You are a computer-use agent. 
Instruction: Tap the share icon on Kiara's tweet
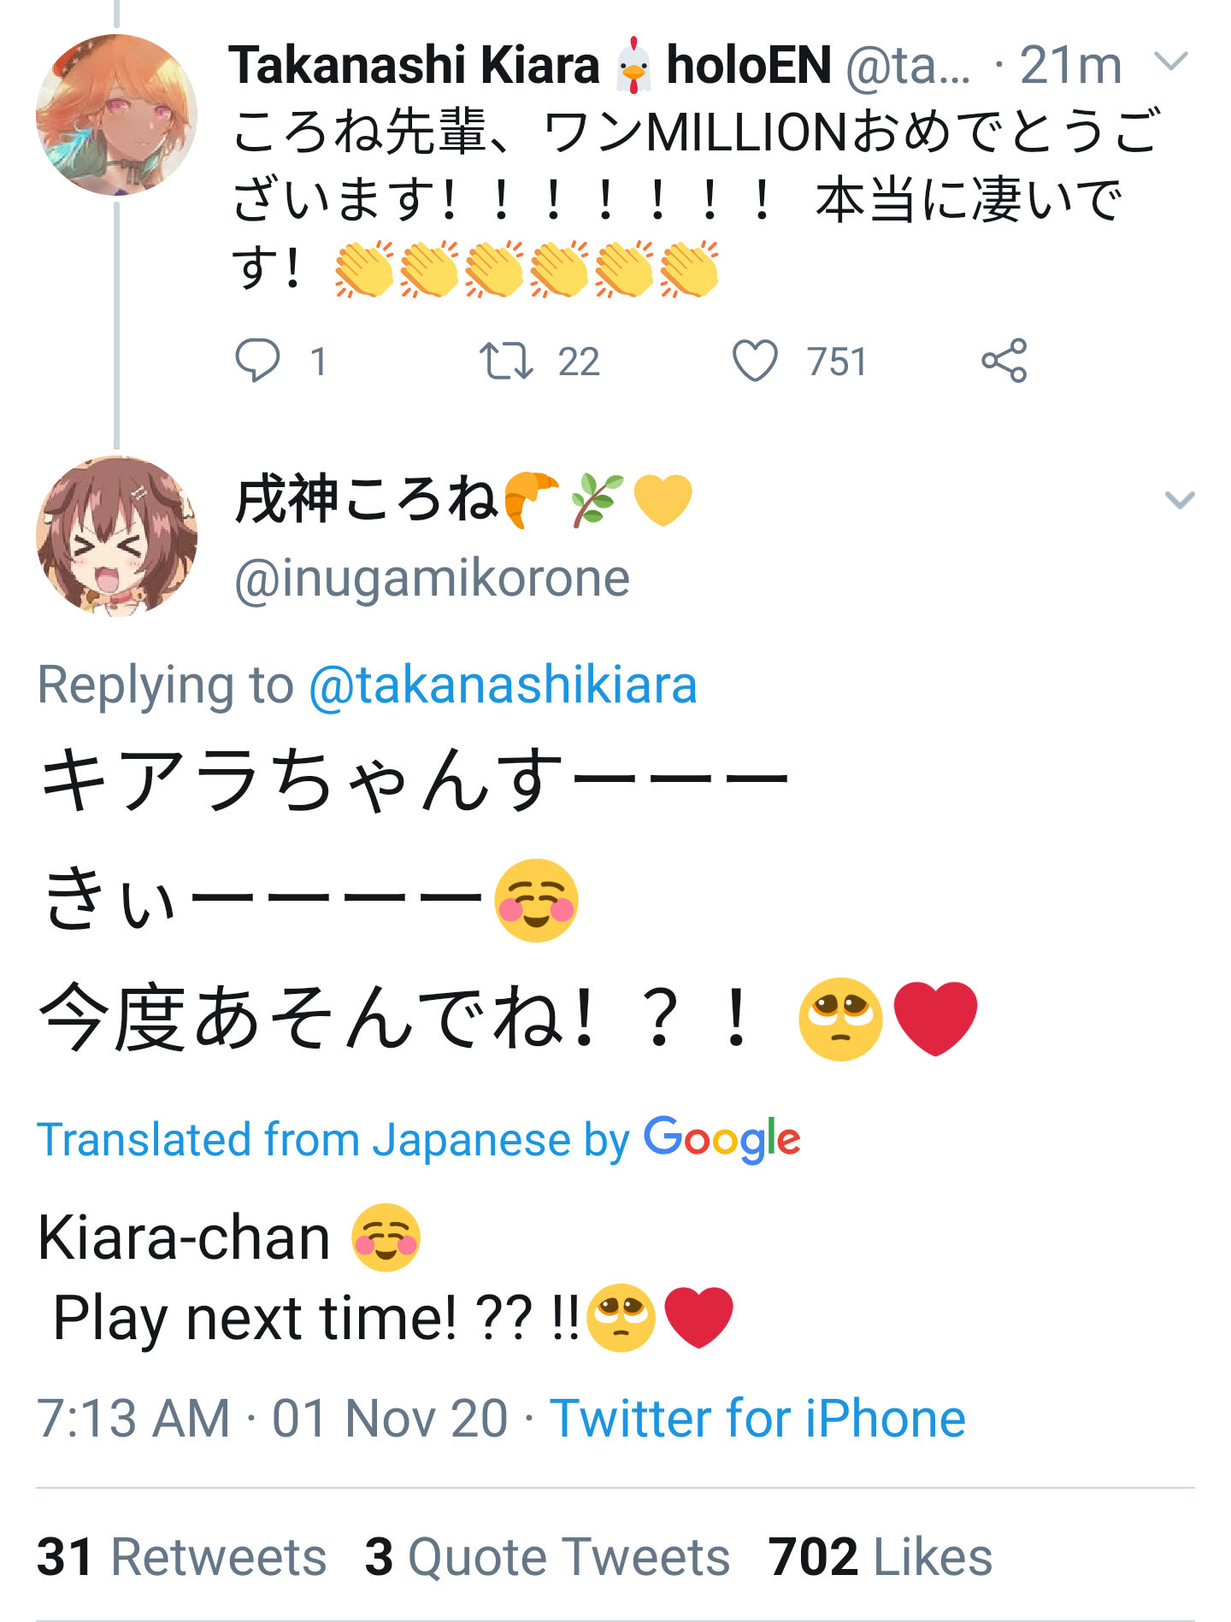click(1004, 360)
